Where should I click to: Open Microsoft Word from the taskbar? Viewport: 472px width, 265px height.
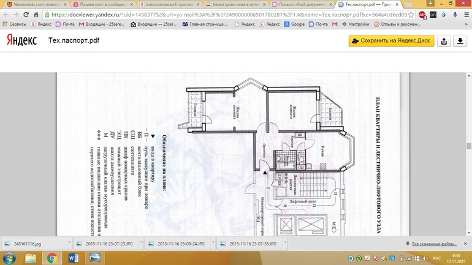click(x=72, y=258)
